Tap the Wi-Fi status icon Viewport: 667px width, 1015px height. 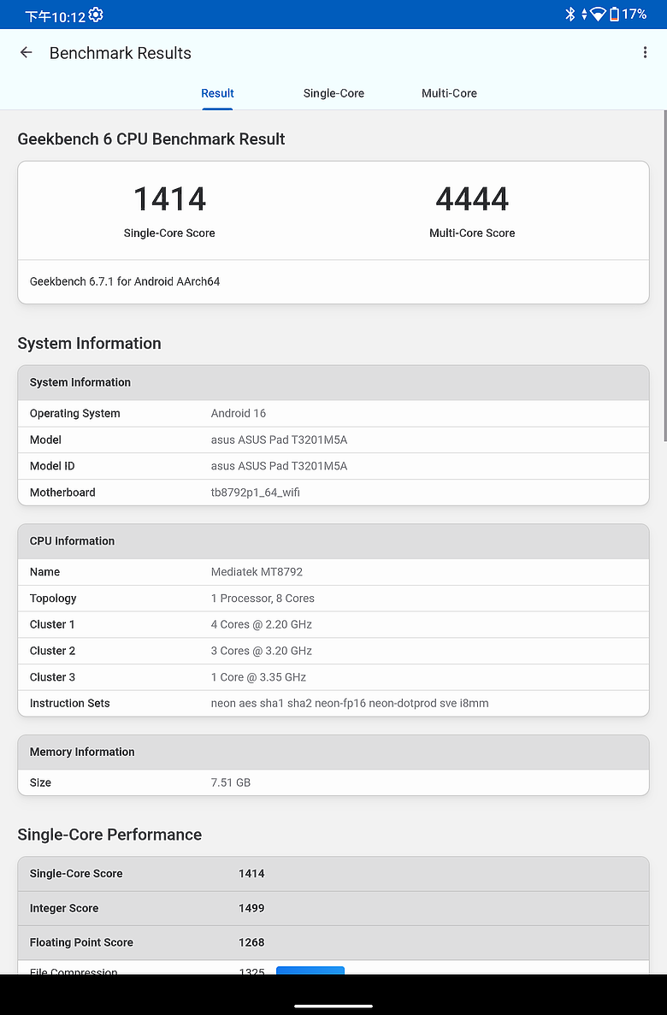pyautogui.click(x=598, y=15)
